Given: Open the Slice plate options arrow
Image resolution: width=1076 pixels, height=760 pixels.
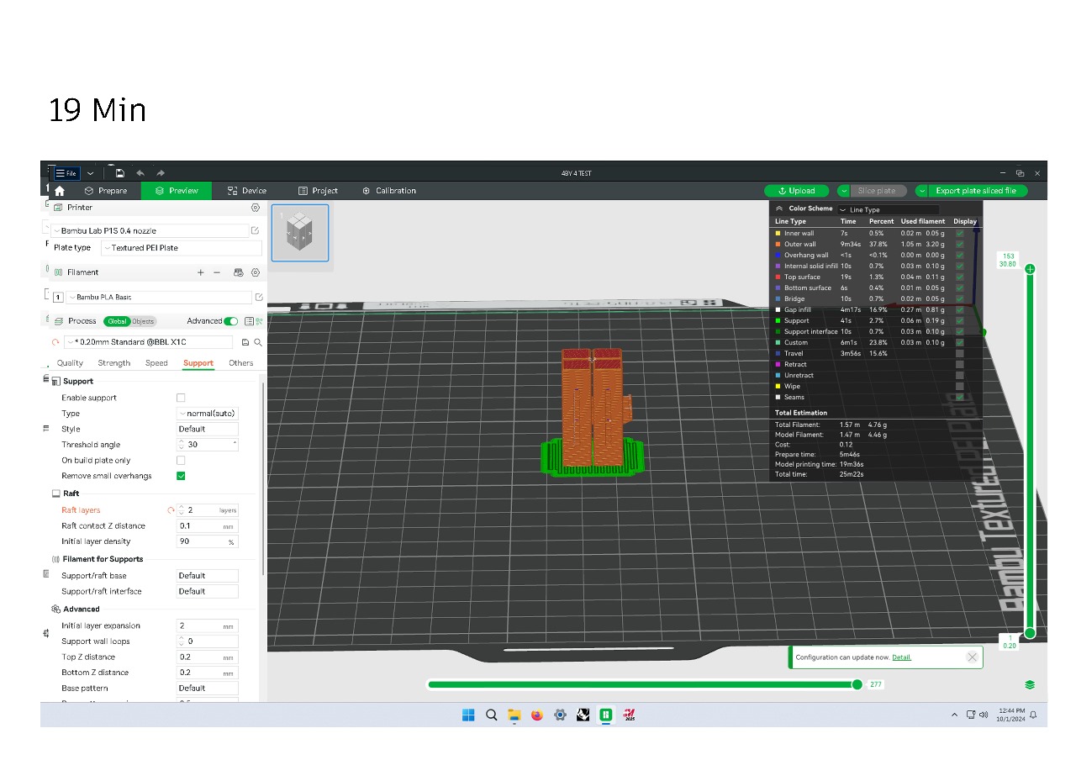Looking at the screenshot, I should tap(843, 191).
